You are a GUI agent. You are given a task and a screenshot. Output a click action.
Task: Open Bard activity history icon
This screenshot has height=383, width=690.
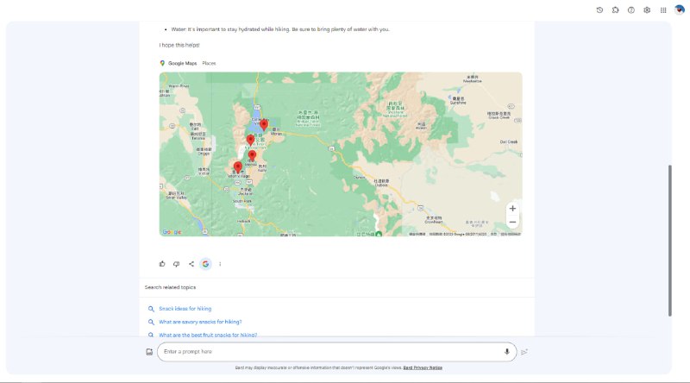click(599, 10)
